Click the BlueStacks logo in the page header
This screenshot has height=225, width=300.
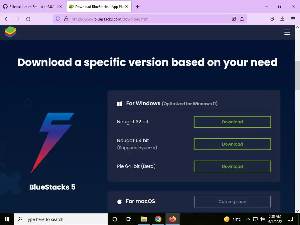(10, 32)
